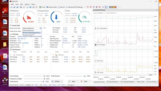
Task: Click the Power Data section icon
Action: click(x=11, y=26)
